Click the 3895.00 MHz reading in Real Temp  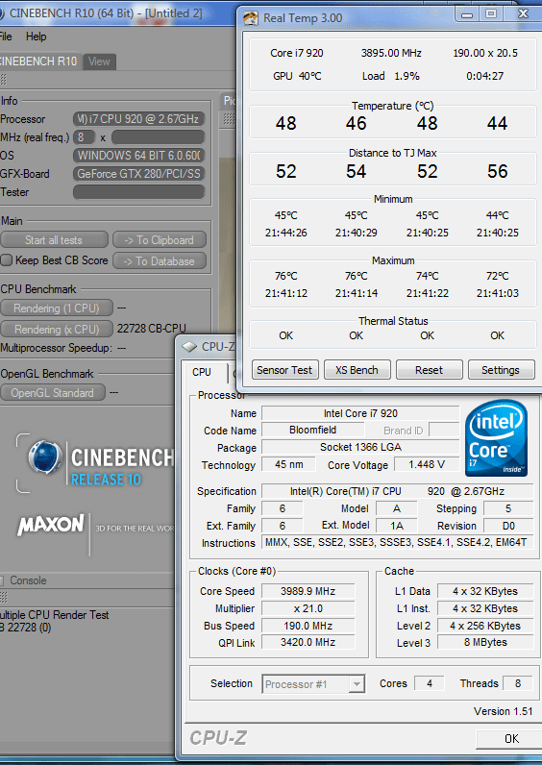click(x=391, y=53)
